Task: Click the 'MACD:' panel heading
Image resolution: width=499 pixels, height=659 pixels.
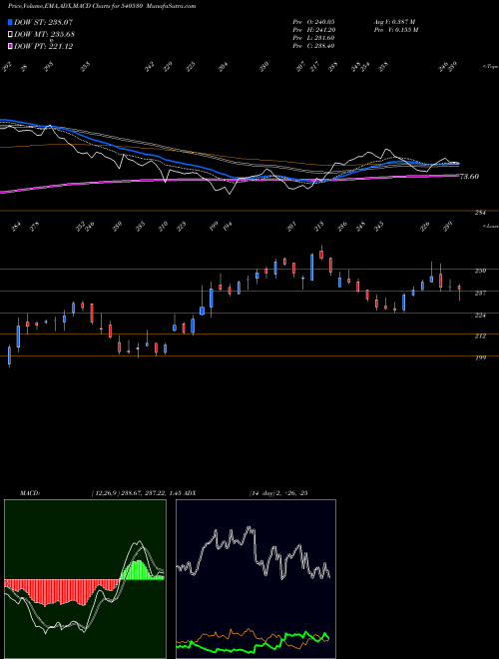Action: point(30,493)
